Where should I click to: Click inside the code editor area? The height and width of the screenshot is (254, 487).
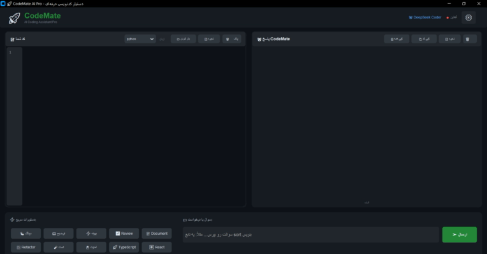point(134,126)
